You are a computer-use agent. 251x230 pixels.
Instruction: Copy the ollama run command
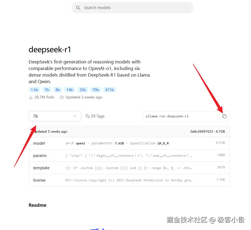pos(225,116)
